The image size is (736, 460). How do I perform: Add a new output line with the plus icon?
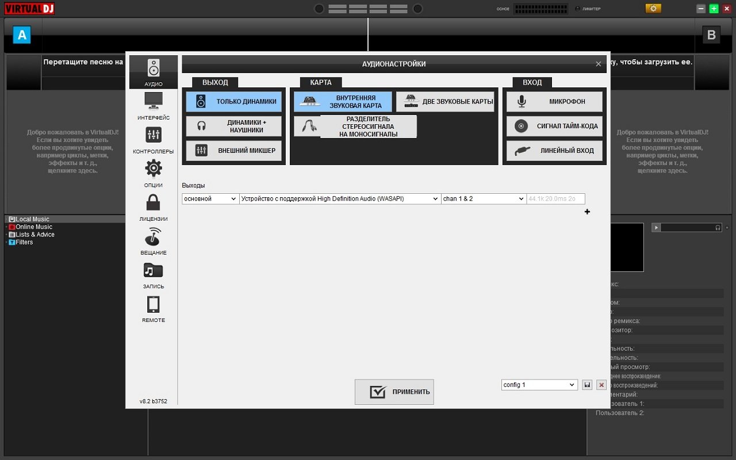coord(587,212)
